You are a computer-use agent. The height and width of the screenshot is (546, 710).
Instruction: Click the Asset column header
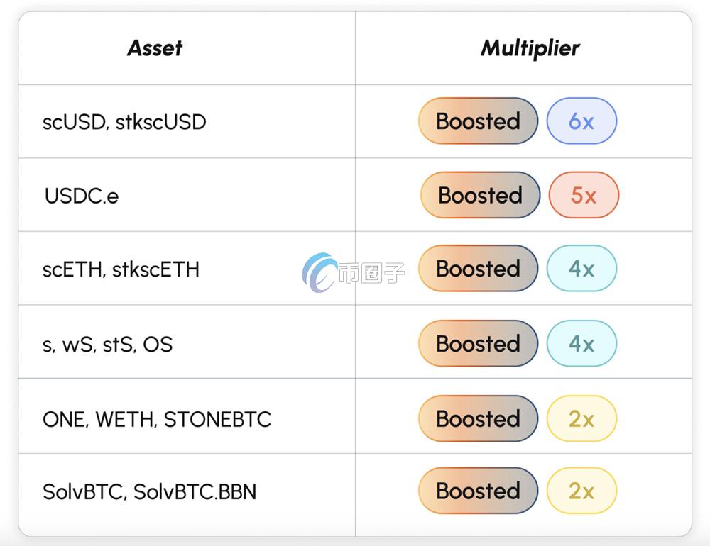coord(155,48)
